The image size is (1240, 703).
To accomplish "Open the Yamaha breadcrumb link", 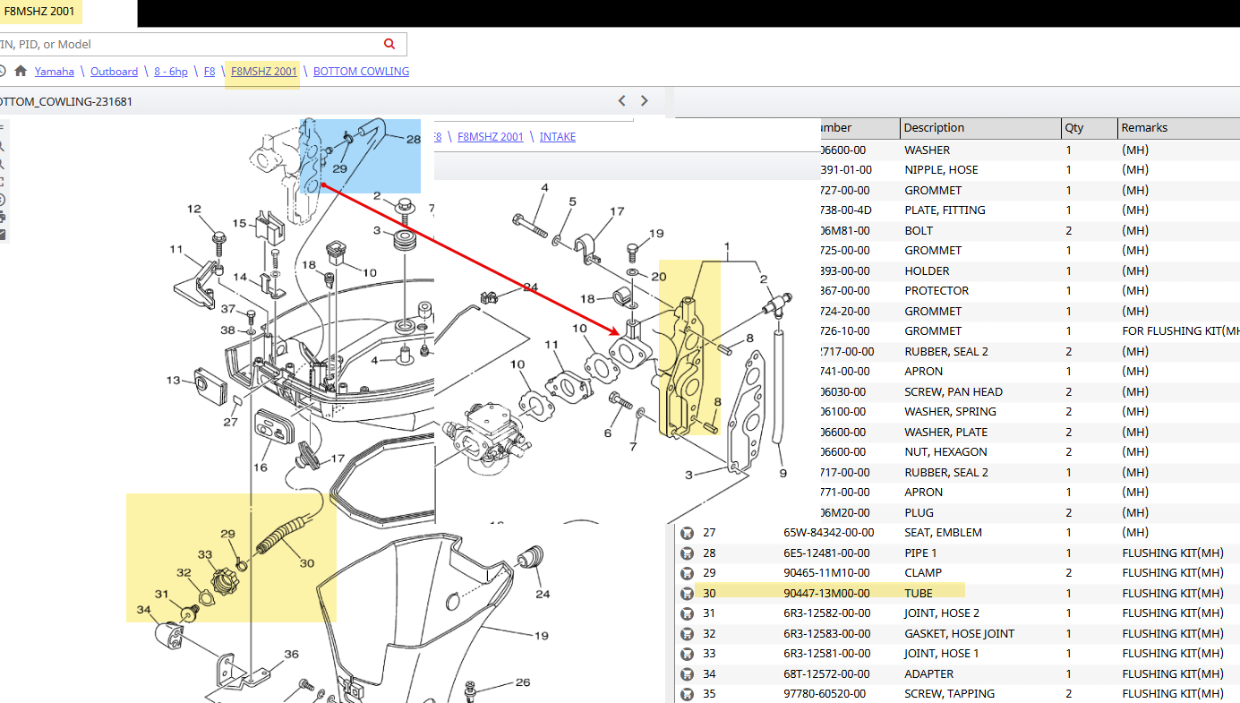I will [x=55, y=72].
